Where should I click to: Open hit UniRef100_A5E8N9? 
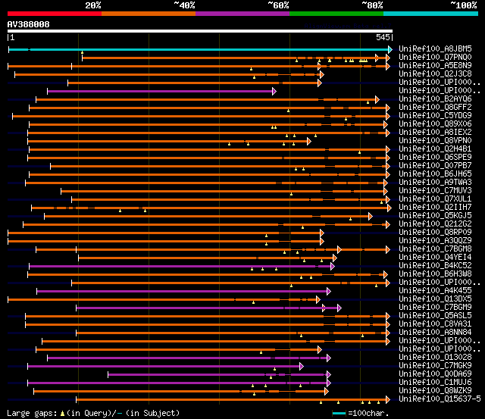(x=435, y=66)
